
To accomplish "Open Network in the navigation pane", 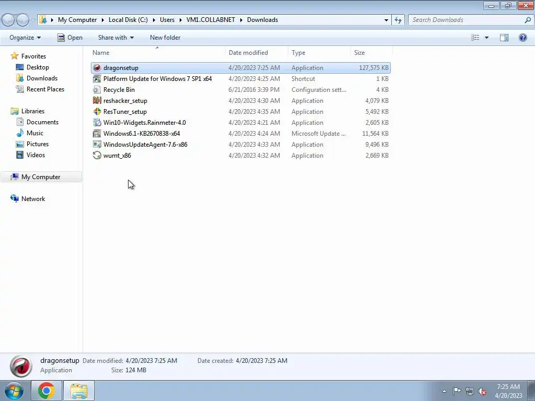I will pyautogui.click(x=33, y=199).
